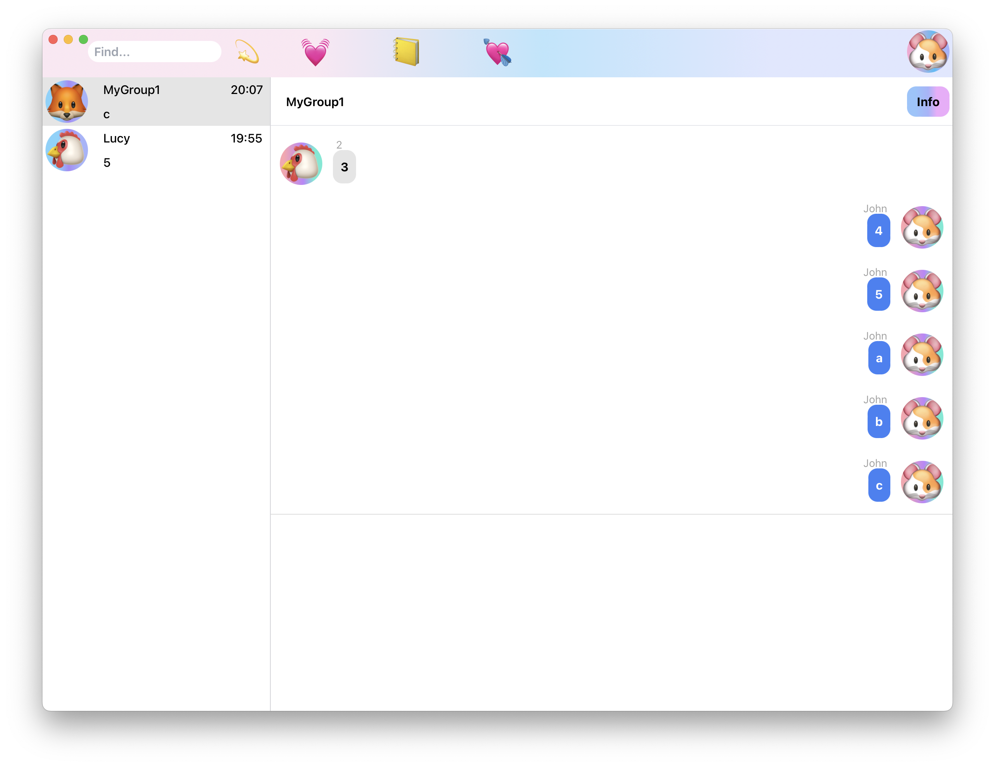Screen dimensions: 995x767
Task: Click the fox avatar of MyGroup1
Action: coord(67,102)
